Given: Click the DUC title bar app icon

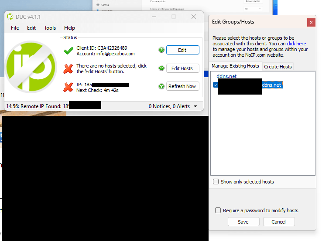Looking at the screenshot, I should point(10,17).
